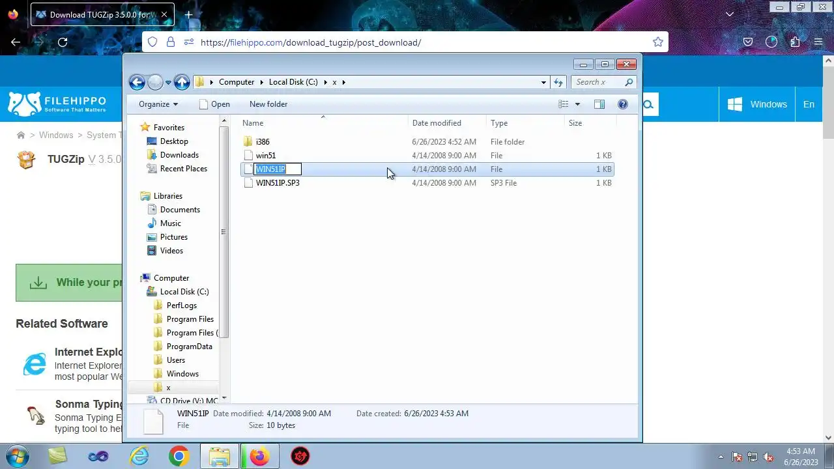Click Change your view icon
The height and width of the screenshot is (469, 834).
pyautogui.click(x=564, y=104)
